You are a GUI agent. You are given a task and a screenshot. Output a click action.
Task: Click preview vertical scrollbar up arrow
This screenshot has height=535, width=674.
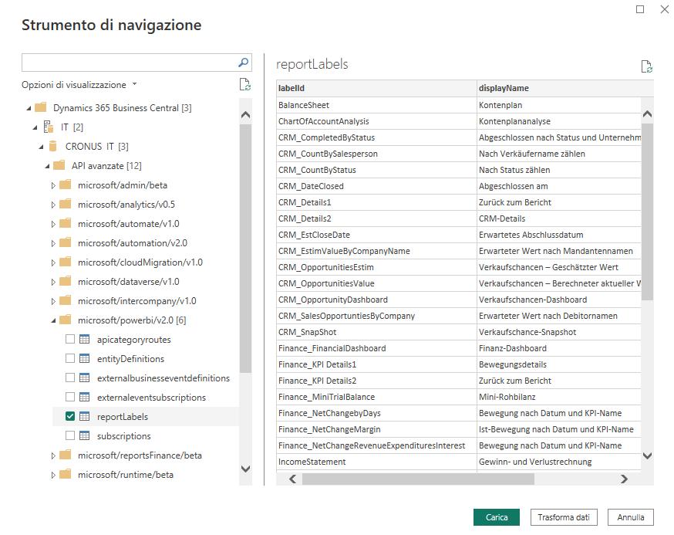pos(647,114)
